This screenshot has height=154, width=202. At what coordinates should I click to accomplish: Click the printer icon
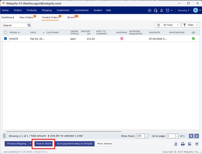pyautogui.click(x=183, y=144)
